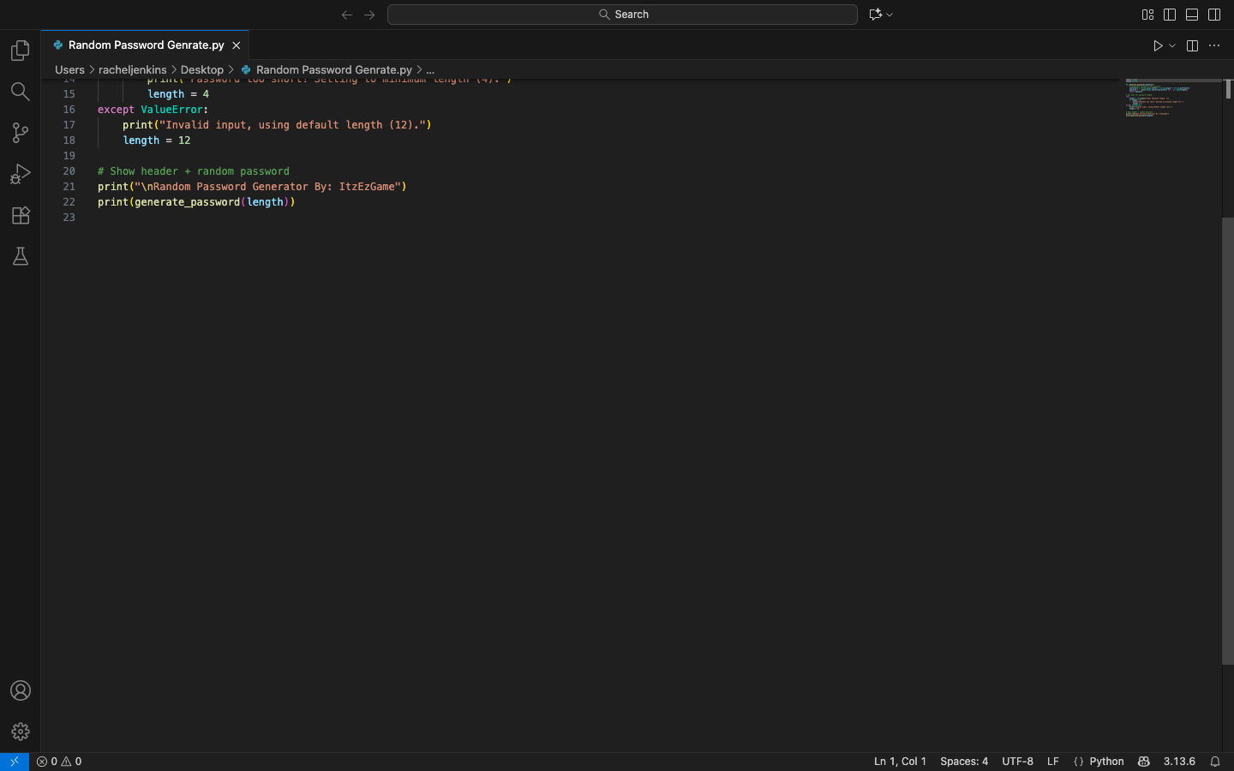Select the Random Password Genrate.py tab
This screenshot has height=771, width=1234.
pyautogui.click(x=146, y=45)
